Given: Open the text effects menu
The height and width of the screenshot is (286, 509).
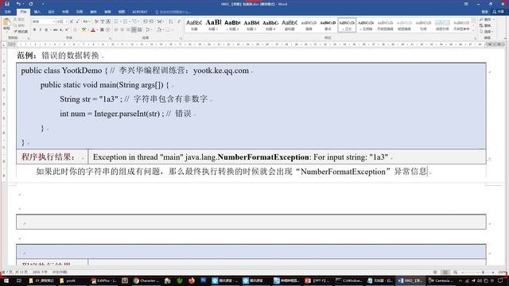Looking at the screenshot, I should click(x=75, y=30).
